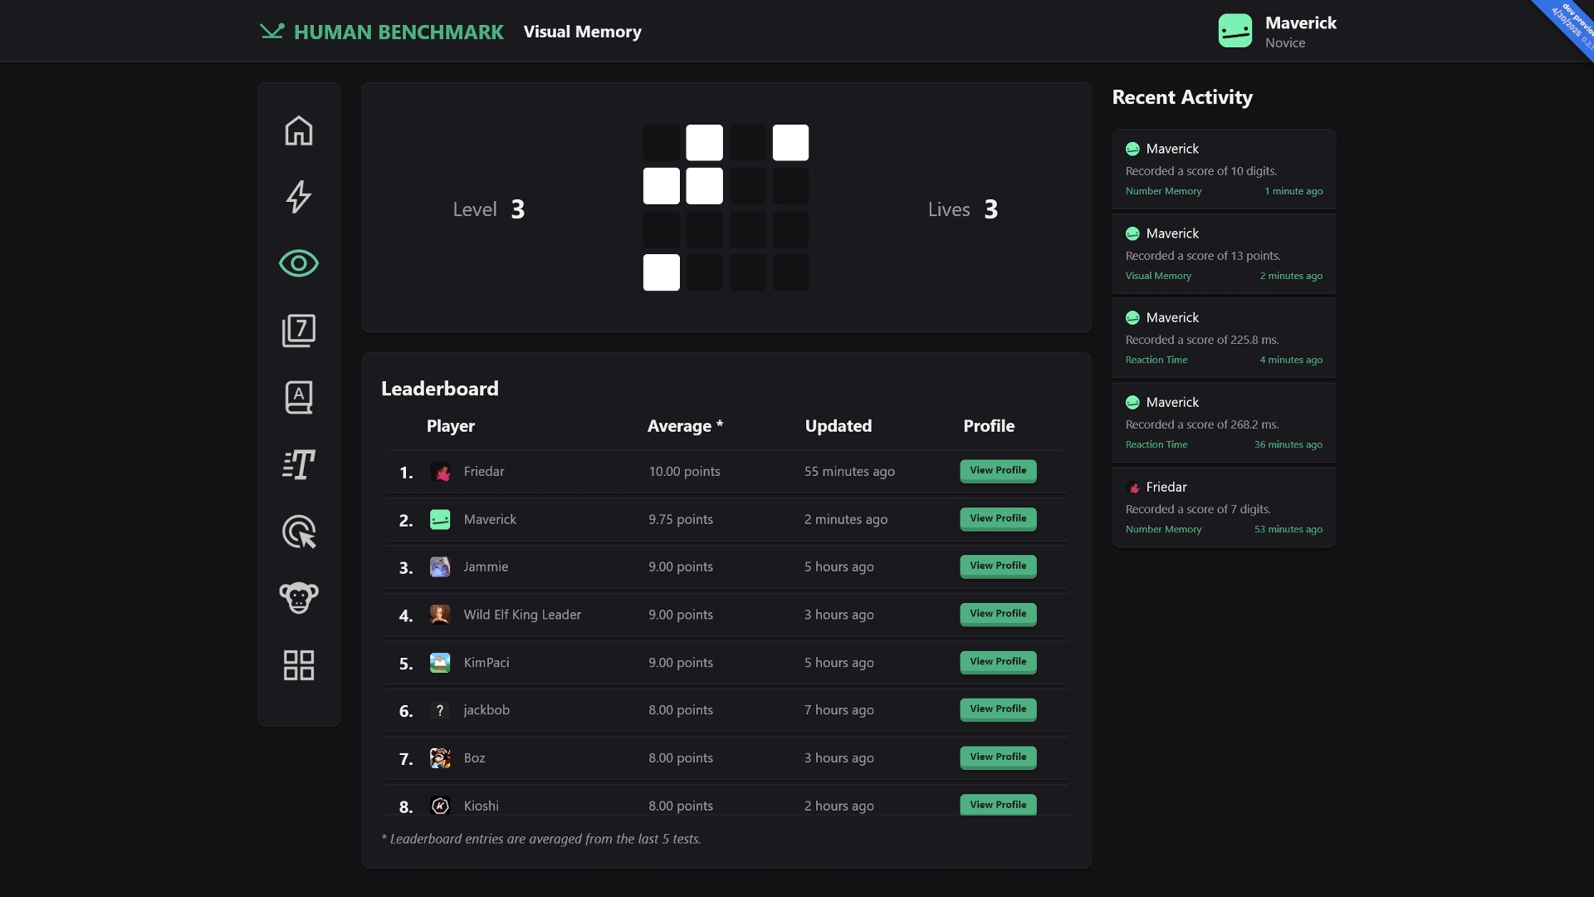Click Maverick's name in the header
The height and width of the screenshot is (897, 1594).
1300,23
